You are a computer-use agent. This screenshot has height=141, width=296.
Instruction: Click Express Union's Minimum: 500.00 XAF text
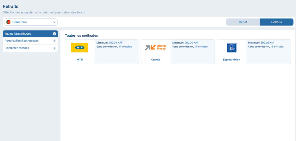point(261,43)
